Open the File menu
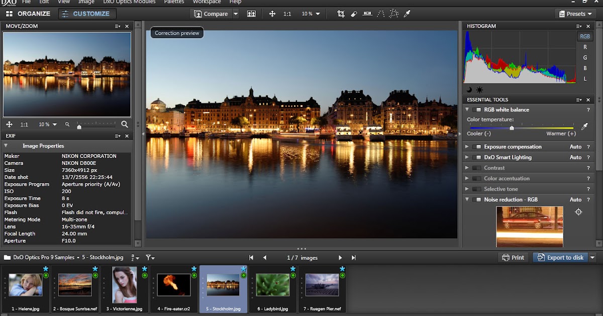Image resolution: width=603 pixels, height=316 pixels. click(x=26, y=2)
